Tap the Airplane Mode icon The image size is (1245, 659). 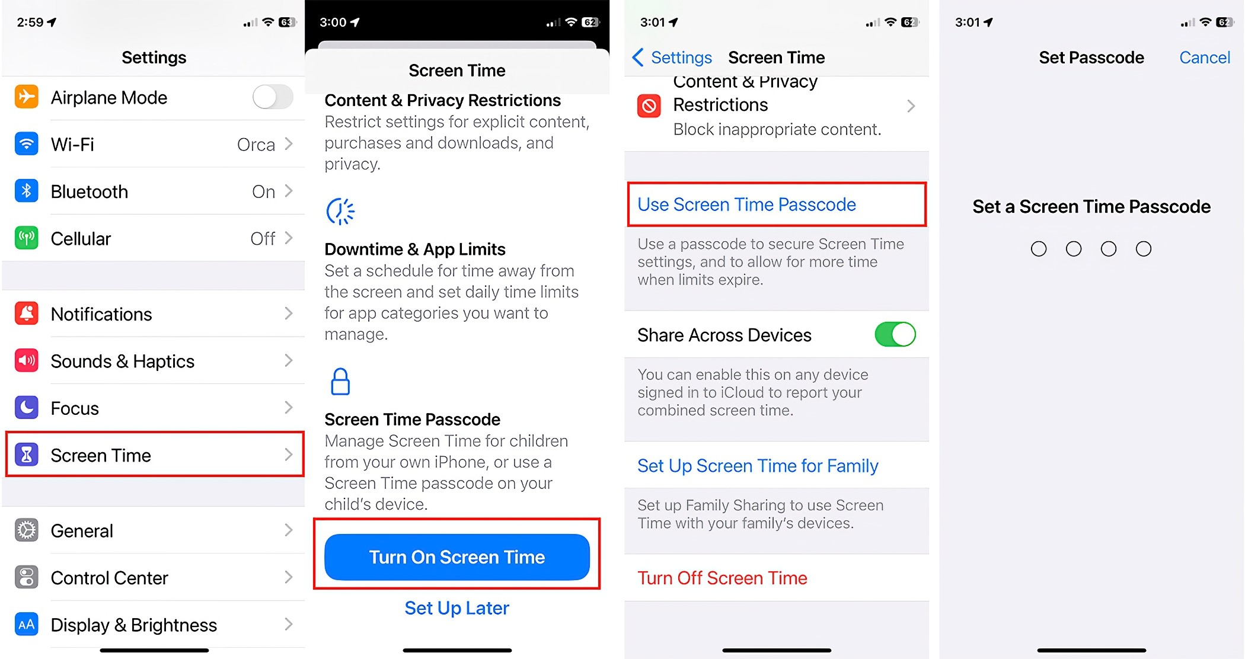click(25, 96)
